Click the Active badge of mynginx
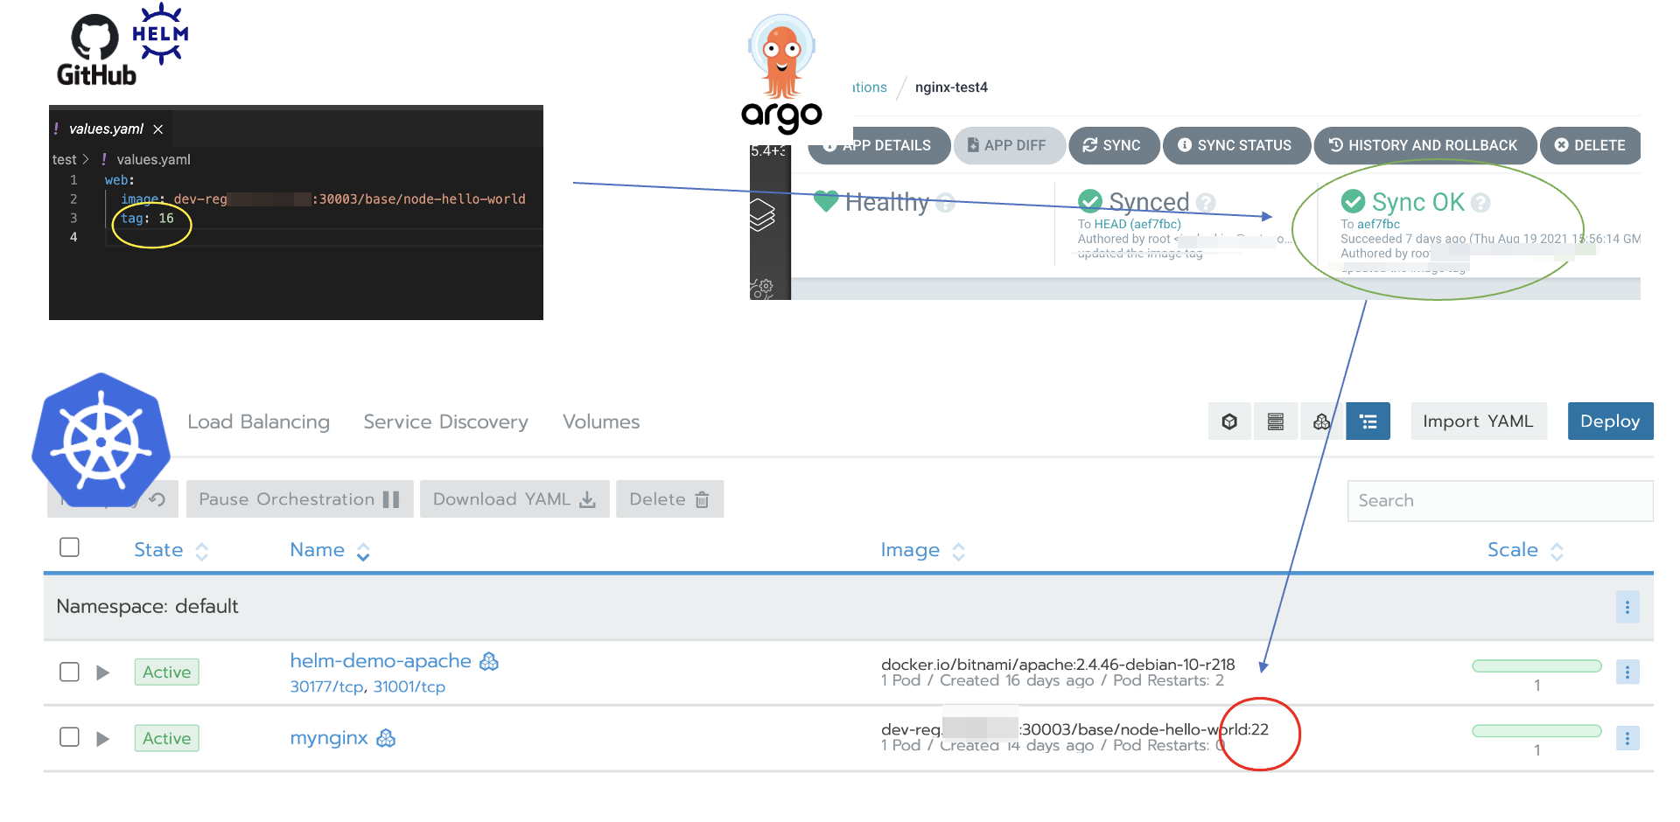This screenshot has width=1680, height=822. pos(166,738)
